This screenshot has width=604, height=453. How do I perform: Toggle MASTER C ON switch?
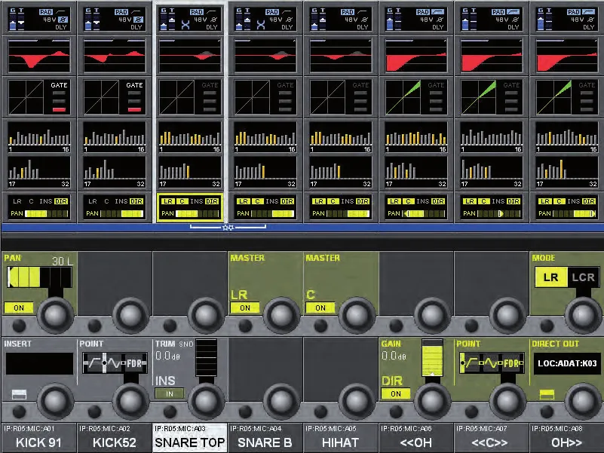(x=320, y=308)
